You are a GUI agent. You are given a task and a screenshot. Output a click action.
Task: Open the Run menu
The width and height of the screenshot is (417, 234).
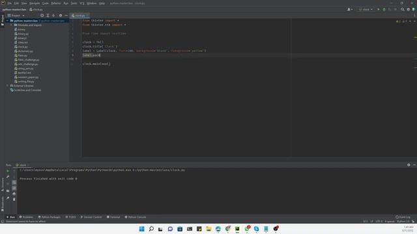coord(66,3)
